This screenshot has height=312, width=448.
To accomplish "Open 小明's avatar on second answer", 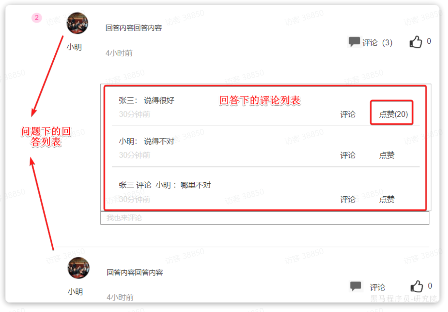I will point(79,268).
